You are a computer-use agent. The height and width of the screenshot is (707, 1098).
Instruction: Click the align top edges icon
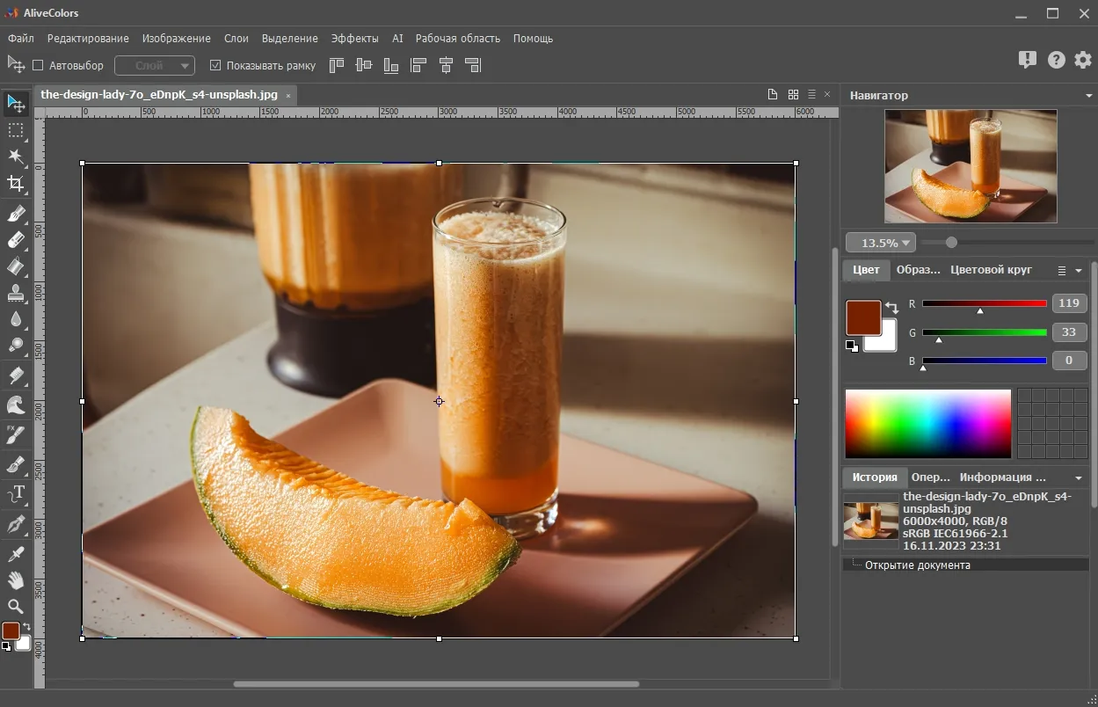click(x=336, y=65)
